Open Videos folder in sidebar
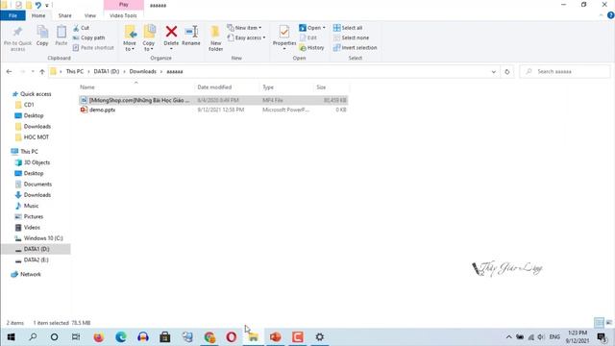Image resolution: width=615 pixels, height=346 pixels. pos(32,228)
